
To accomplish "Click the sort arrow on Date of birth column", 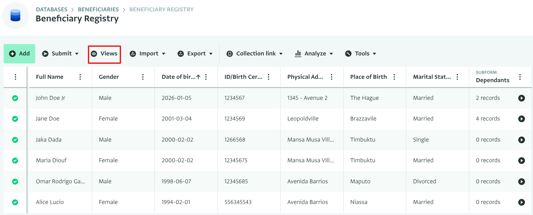I will point(198,77).
